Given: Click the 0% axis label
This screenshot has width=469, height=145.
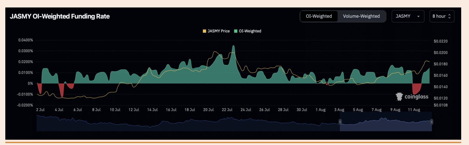Looking at the screenshot, I should pos(30,83).
